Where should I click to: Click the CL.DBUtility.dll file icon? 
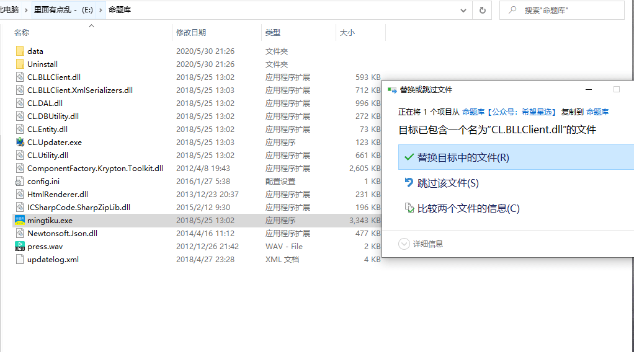[x=20, y=116]
